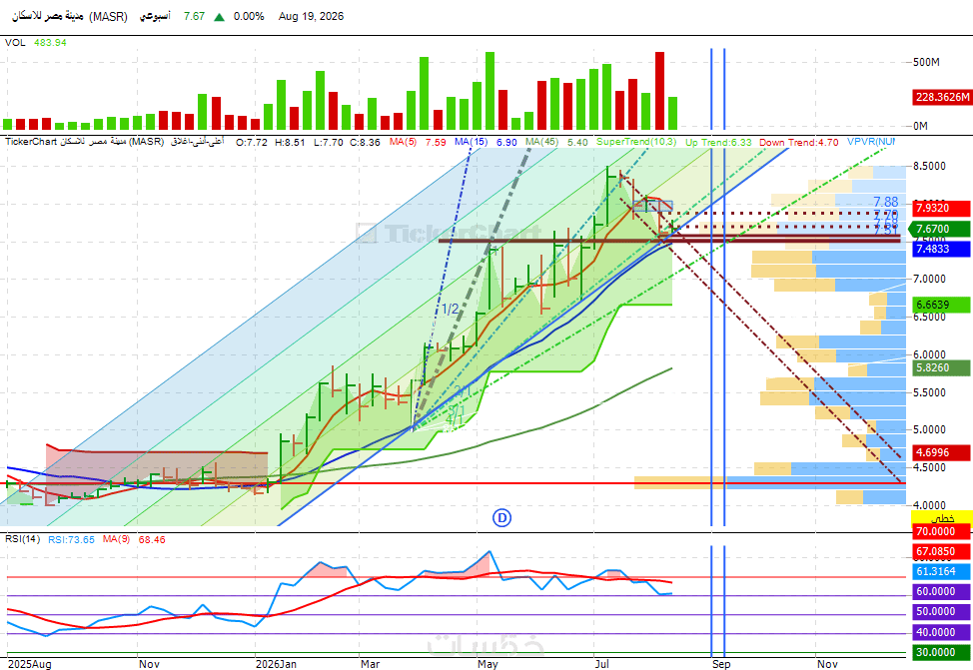Click the red 70.0000 RSI level tag
The height and width of the screenshot is (670, 973).
pyautogui.click(x=942, y=531)
